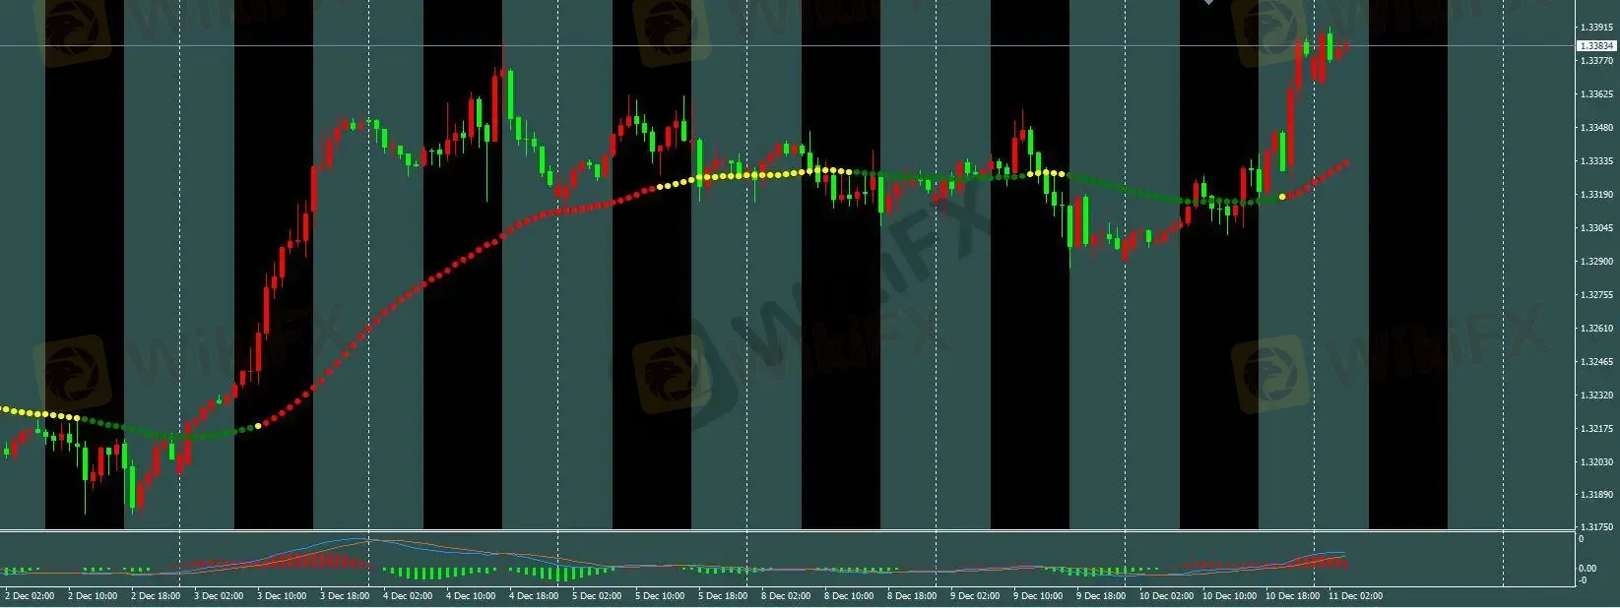Click the 1.32030 price axis value

click(x=1596, y=462)
